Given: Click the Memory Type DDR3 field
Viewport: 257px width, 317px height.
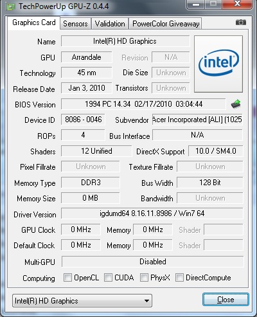Looking at the screenshot, I should pos(91,183).
